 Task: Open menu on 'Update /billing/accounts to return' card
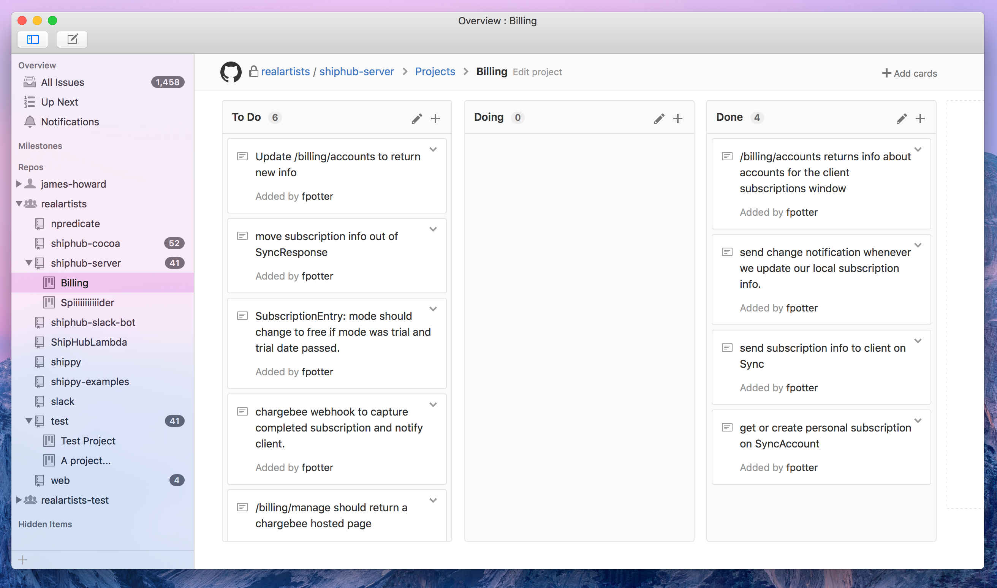pyautogui.click(x=433, y=150)
